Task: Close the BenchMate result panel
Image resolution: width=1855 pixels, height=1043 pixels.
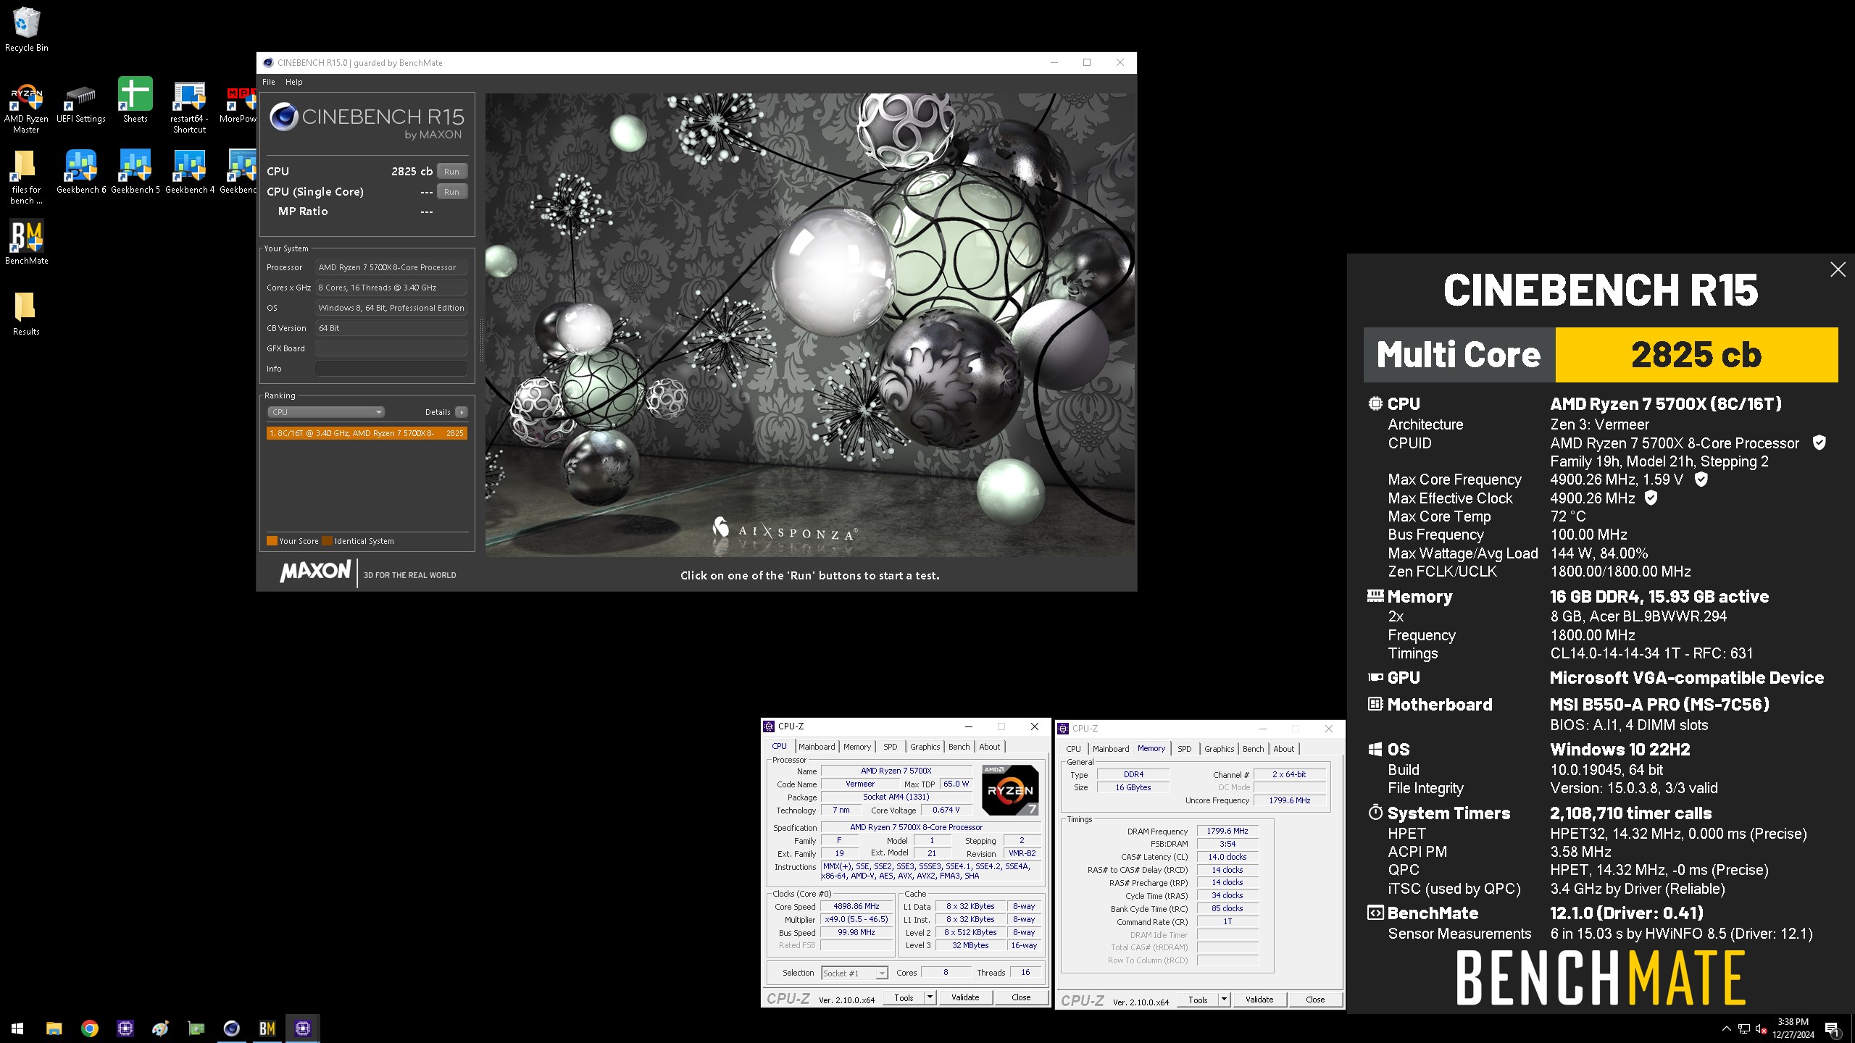Action: (x=1838, y=269)
